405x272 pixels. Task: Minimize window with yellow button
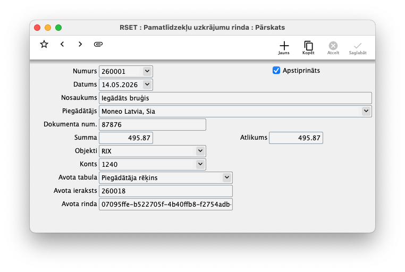(48, 28)
